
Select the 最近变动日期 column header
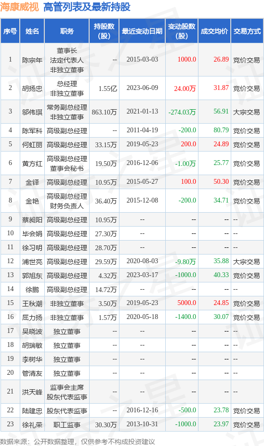(x=142, y=31)
